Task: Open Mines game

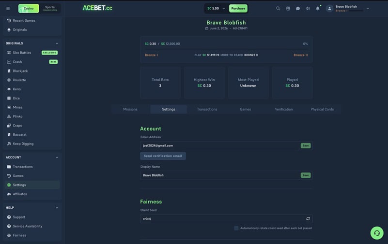Action: click(x=32, y=107)
